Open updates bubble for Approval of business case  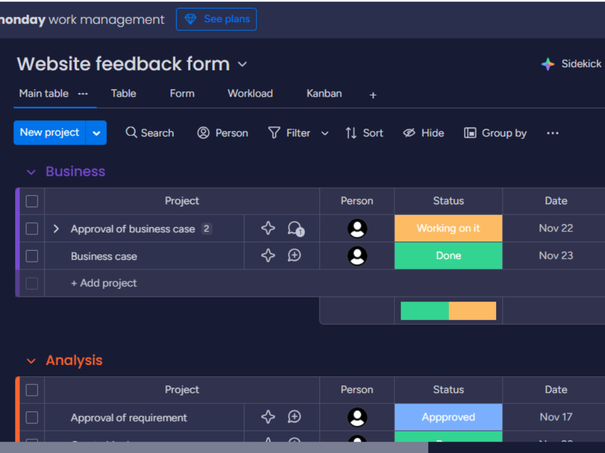coord(296,228)
